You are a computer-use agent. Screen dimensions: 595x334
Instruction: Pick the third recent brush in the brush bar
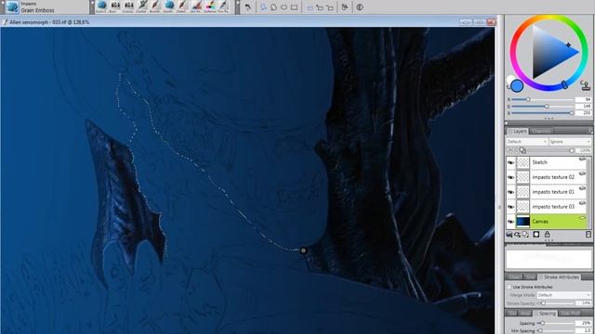pyautogui.click(x=128, y=6)
